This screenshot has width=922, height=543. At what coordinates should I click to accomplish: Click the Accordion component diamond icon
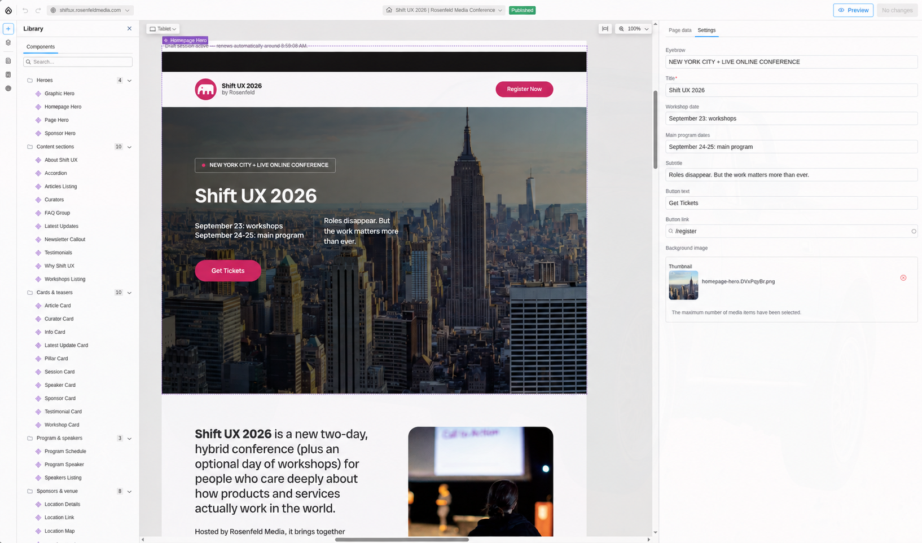click(38, 173)
